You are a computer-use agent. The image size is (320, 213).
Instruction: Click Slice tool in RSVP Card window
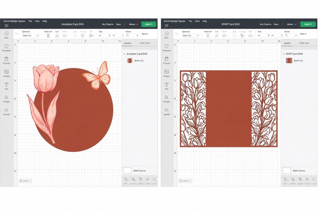tap(285, 181)
